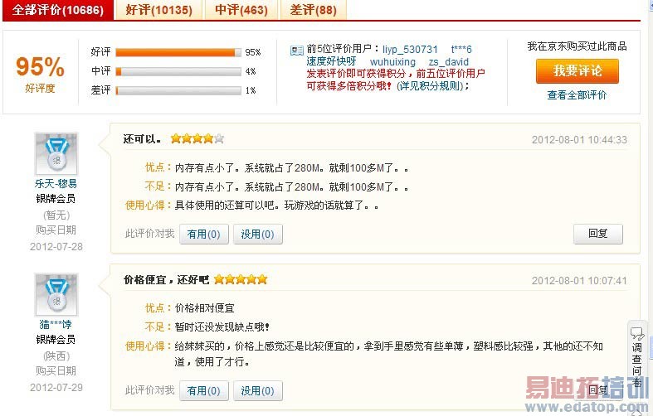Switch to the 好评(10135) tab
653x416 pixels.
[158, 10]
